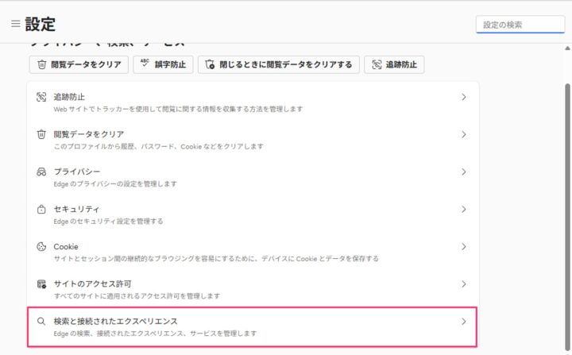Click the プライバシー glasses icon
Image resolution: width=572 pixels, height=355 pixels.
41,172
